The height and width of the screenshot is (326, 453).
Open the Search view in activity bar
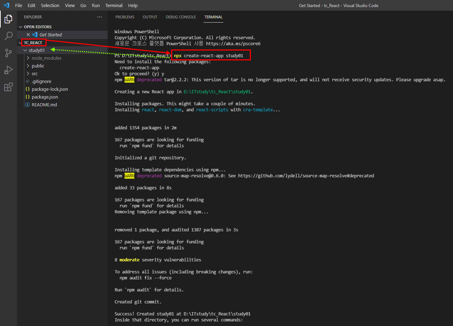pyautogui.click(x=8, y=36)
